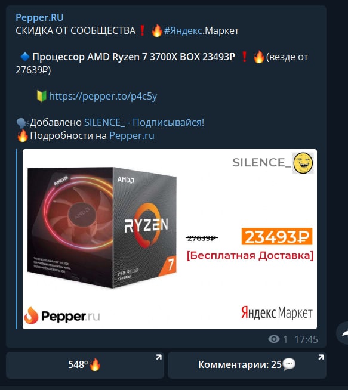Click the Ryzen processor box image
The image size is (348, 390).
pos(102,228)
